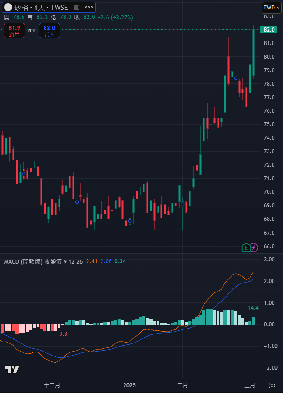The height and width of the screenshot is (393, 283).
Task: Click the TradingView logo
Action: [12, 369]
